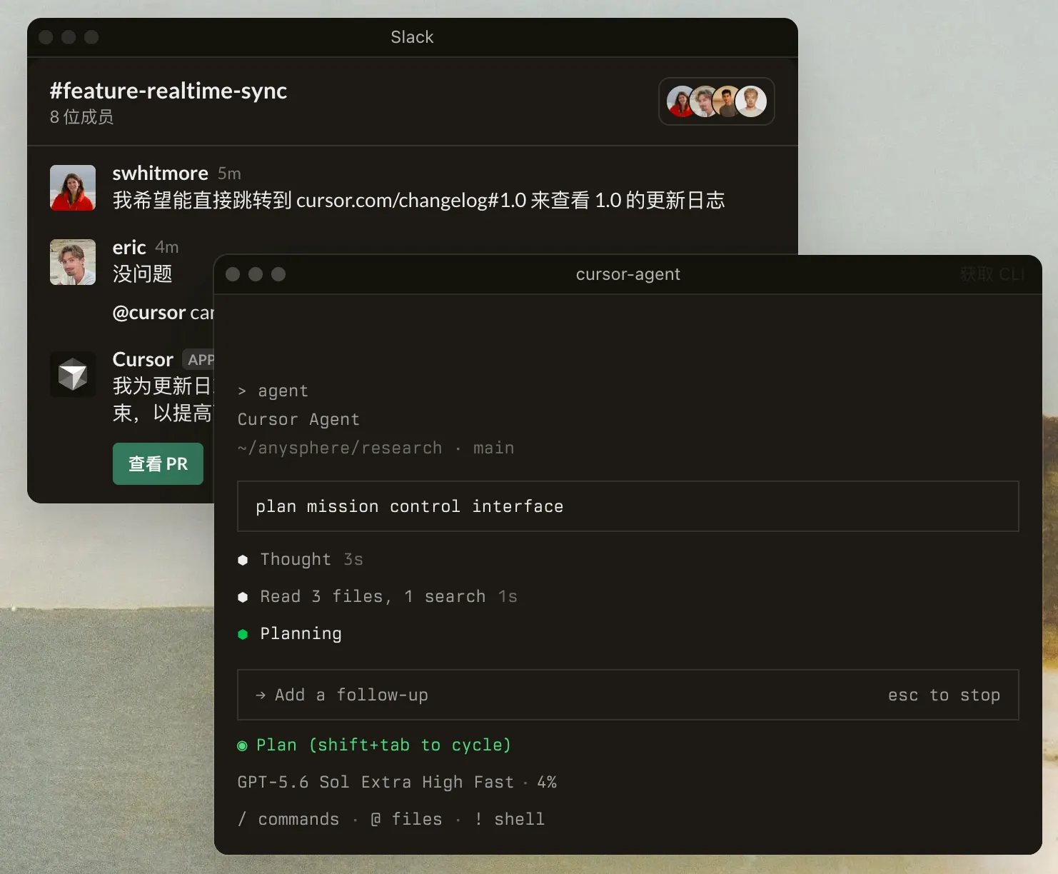Click the 4% context usage value

click(x=547, y=782)
